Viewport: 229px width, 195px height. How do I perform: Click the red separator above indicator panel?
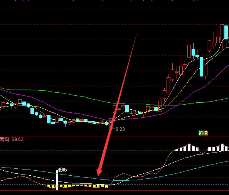114,136
